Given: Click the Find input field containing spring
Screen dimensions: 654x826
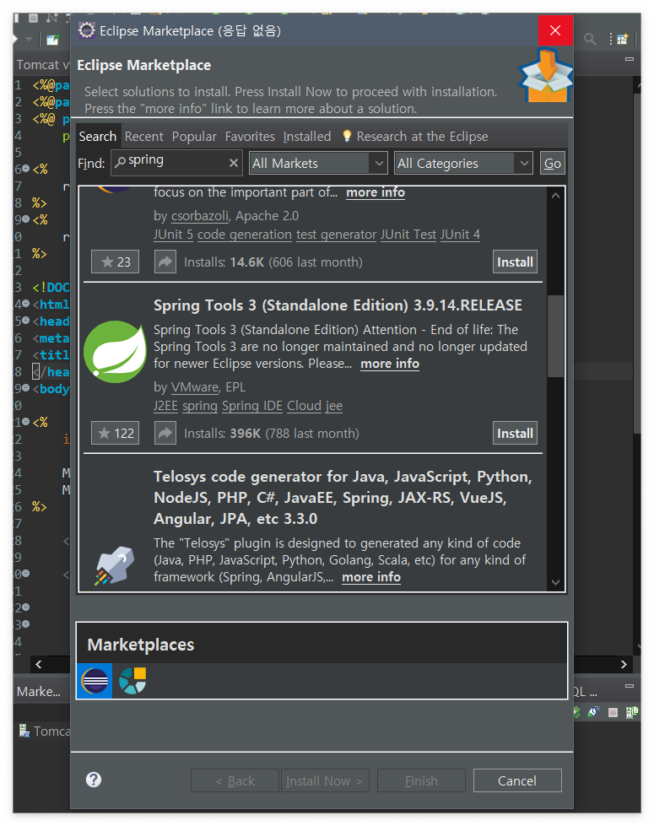Looking at the screenshot, I should tap(176, 164).
